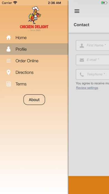Tap the About button
Viewport: 109px width, 194px height.
34,100
